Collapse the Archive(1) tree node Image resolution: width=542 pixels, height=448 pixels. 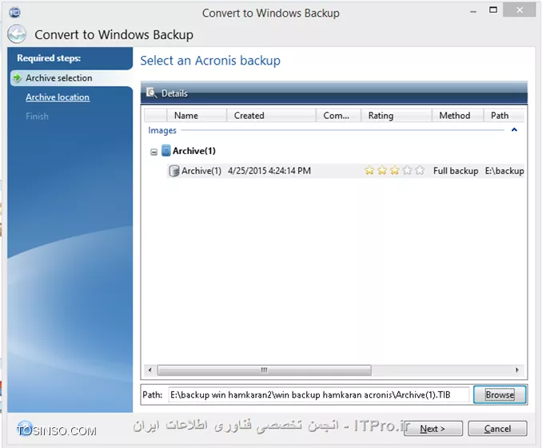(153, 152)
